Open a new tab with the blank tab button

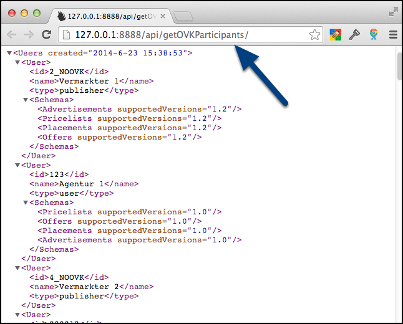pos(183,16)
